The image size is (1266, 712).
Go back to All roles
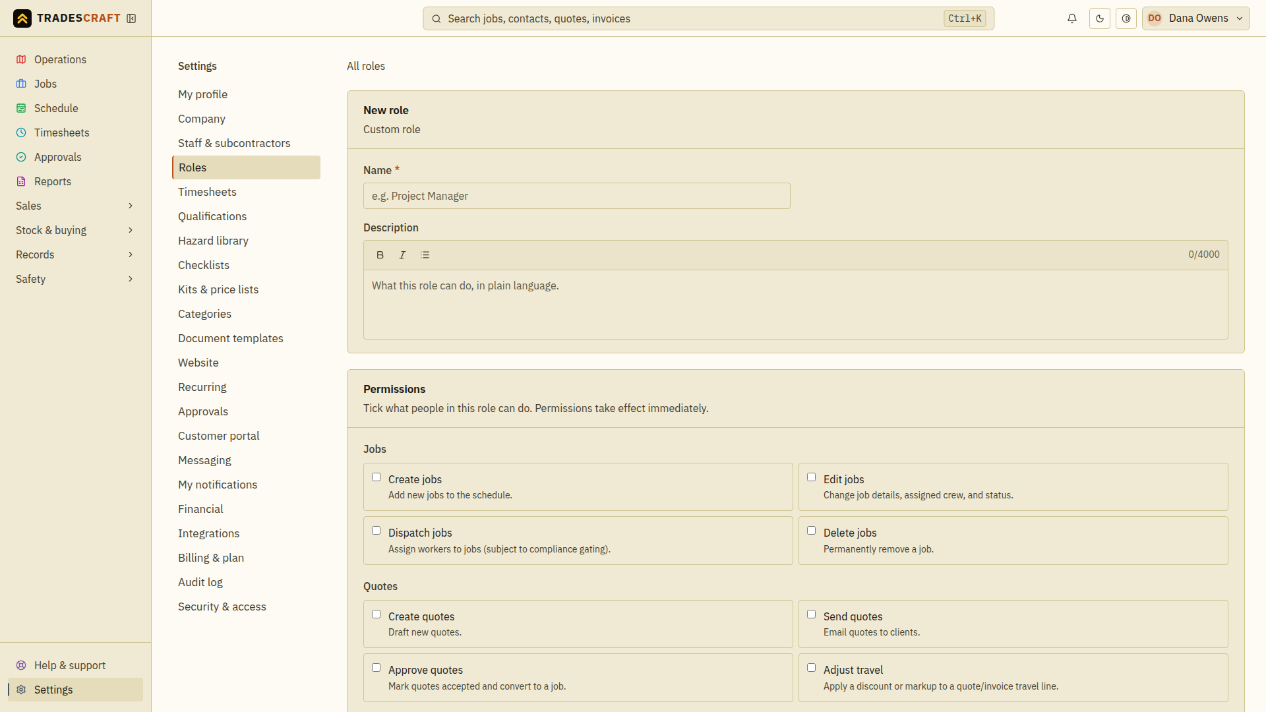point(366,66)
